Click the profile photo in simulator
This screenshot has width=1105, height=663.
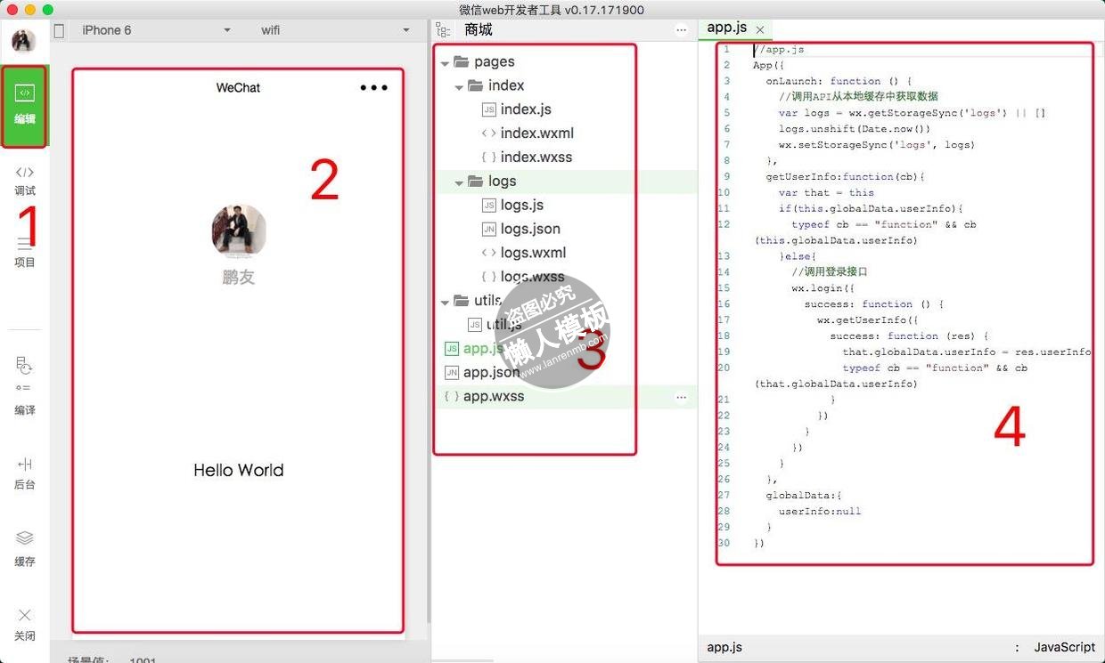[238, 231]
